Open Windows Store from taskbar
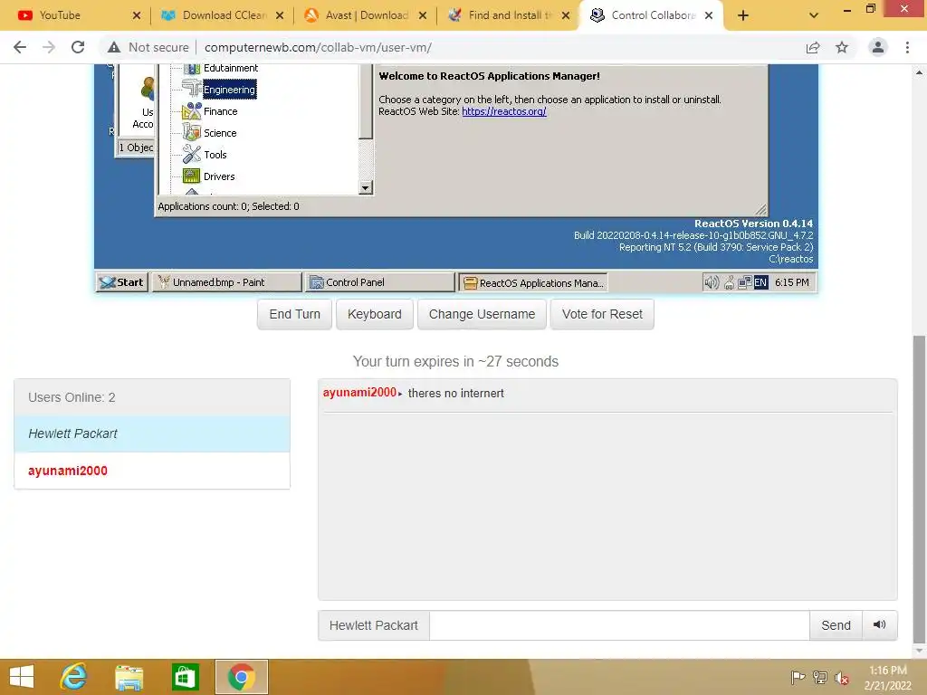Image resolution: width=927 pixels, height=695 pixels. pos(185,677)
